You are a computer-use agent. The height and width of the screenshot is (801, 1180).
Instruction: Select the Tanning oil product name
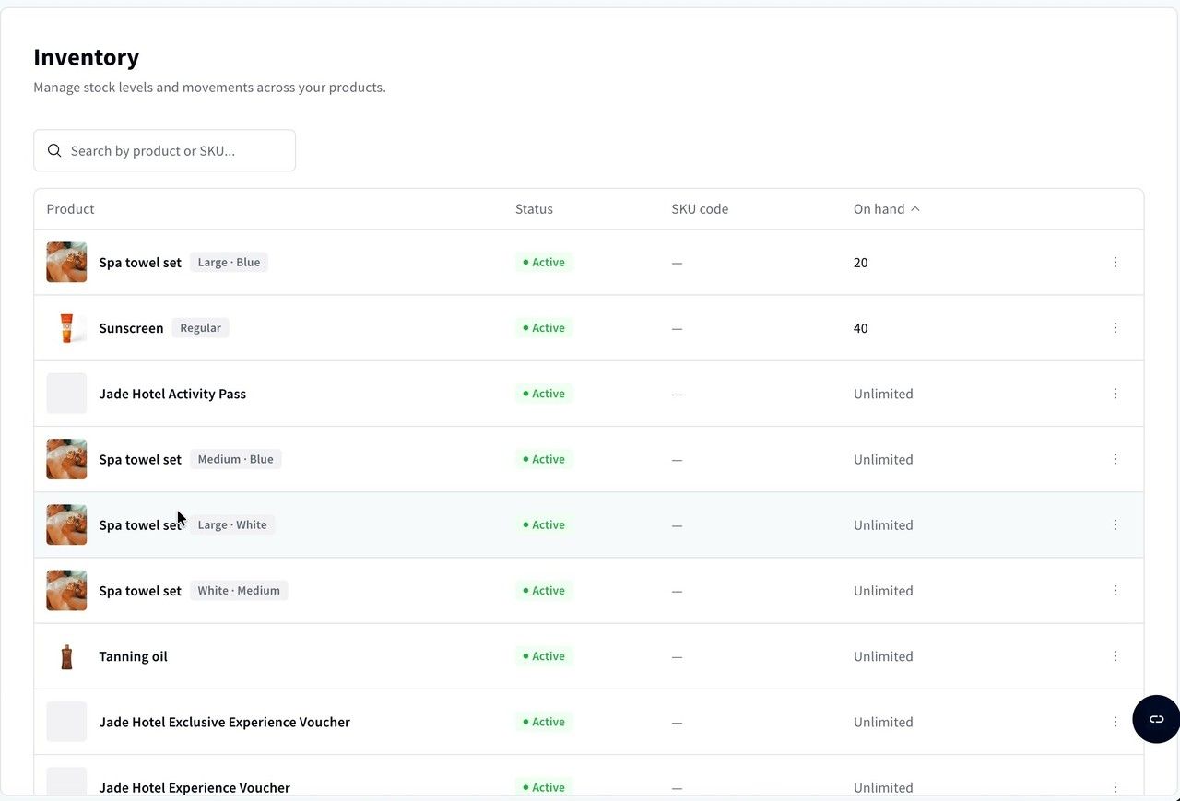(x=133, y=656)
